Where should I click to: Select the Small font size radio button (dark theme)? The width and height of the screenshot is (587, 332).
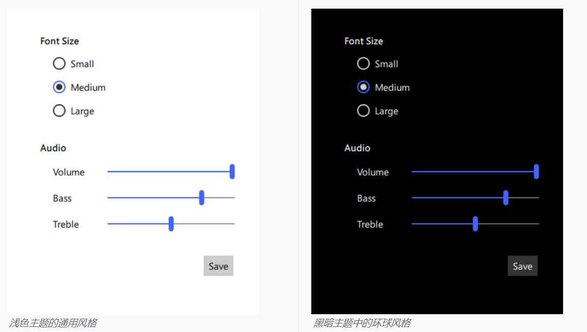point(363,63)
